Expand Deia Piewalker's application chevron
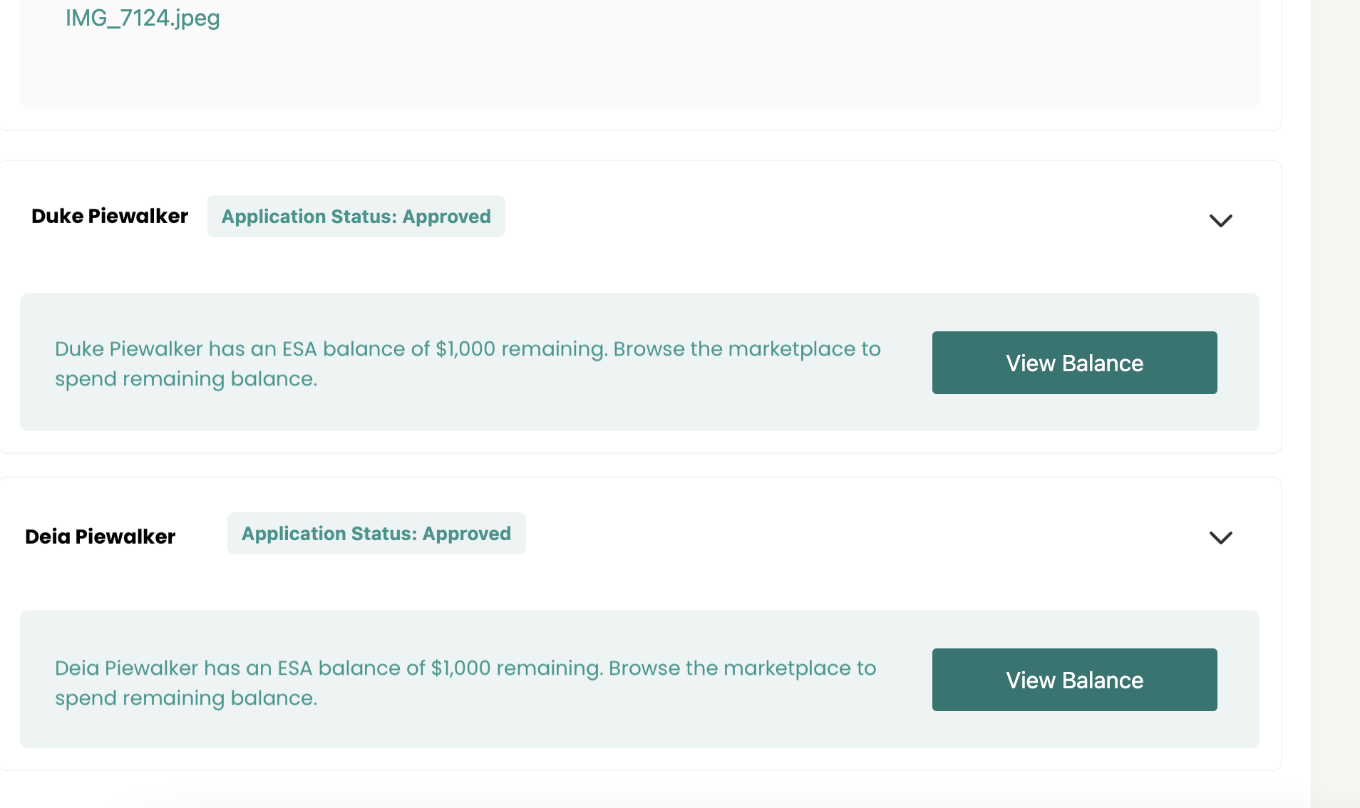Screen dimensions: 1360x808 1221,538
